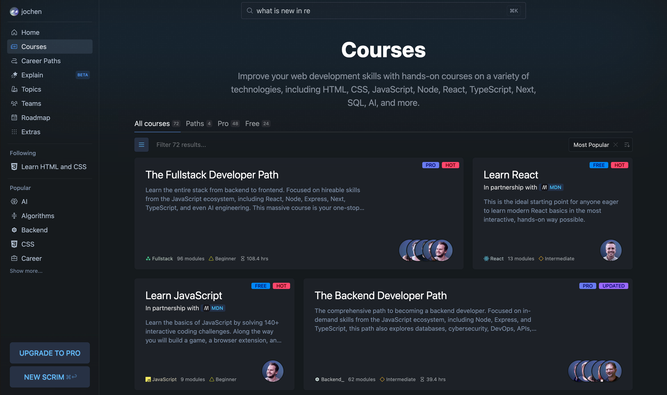Click the Learn JavaScript instructor avatar
The image size is (667, 395).
click(x=272, y=371)
